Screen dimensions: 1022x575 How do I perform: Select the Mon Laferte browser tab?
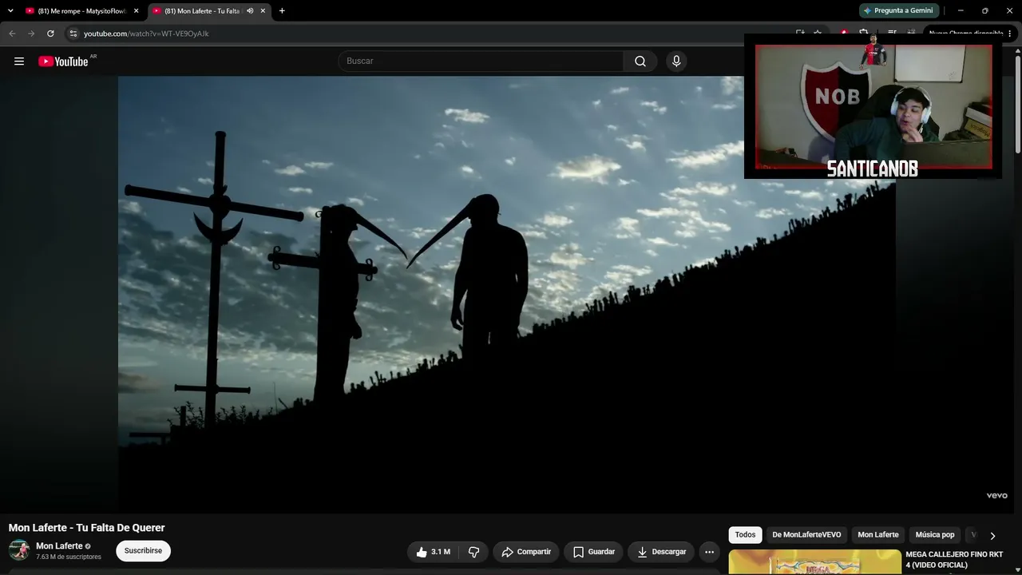coord(209,11)
